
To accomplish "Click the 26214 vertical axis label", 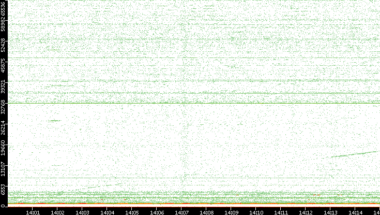I will (3, 128).
